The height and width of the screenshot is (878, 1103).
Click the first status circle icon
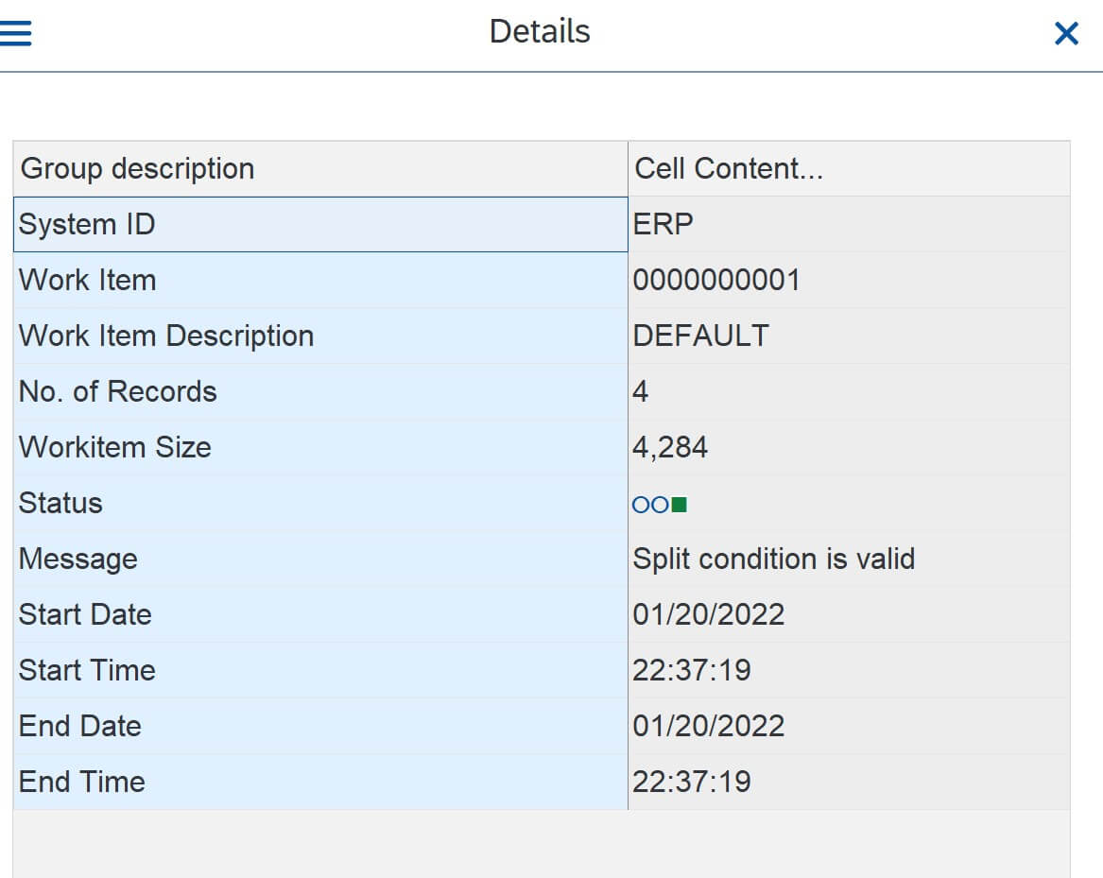(639, 504)
